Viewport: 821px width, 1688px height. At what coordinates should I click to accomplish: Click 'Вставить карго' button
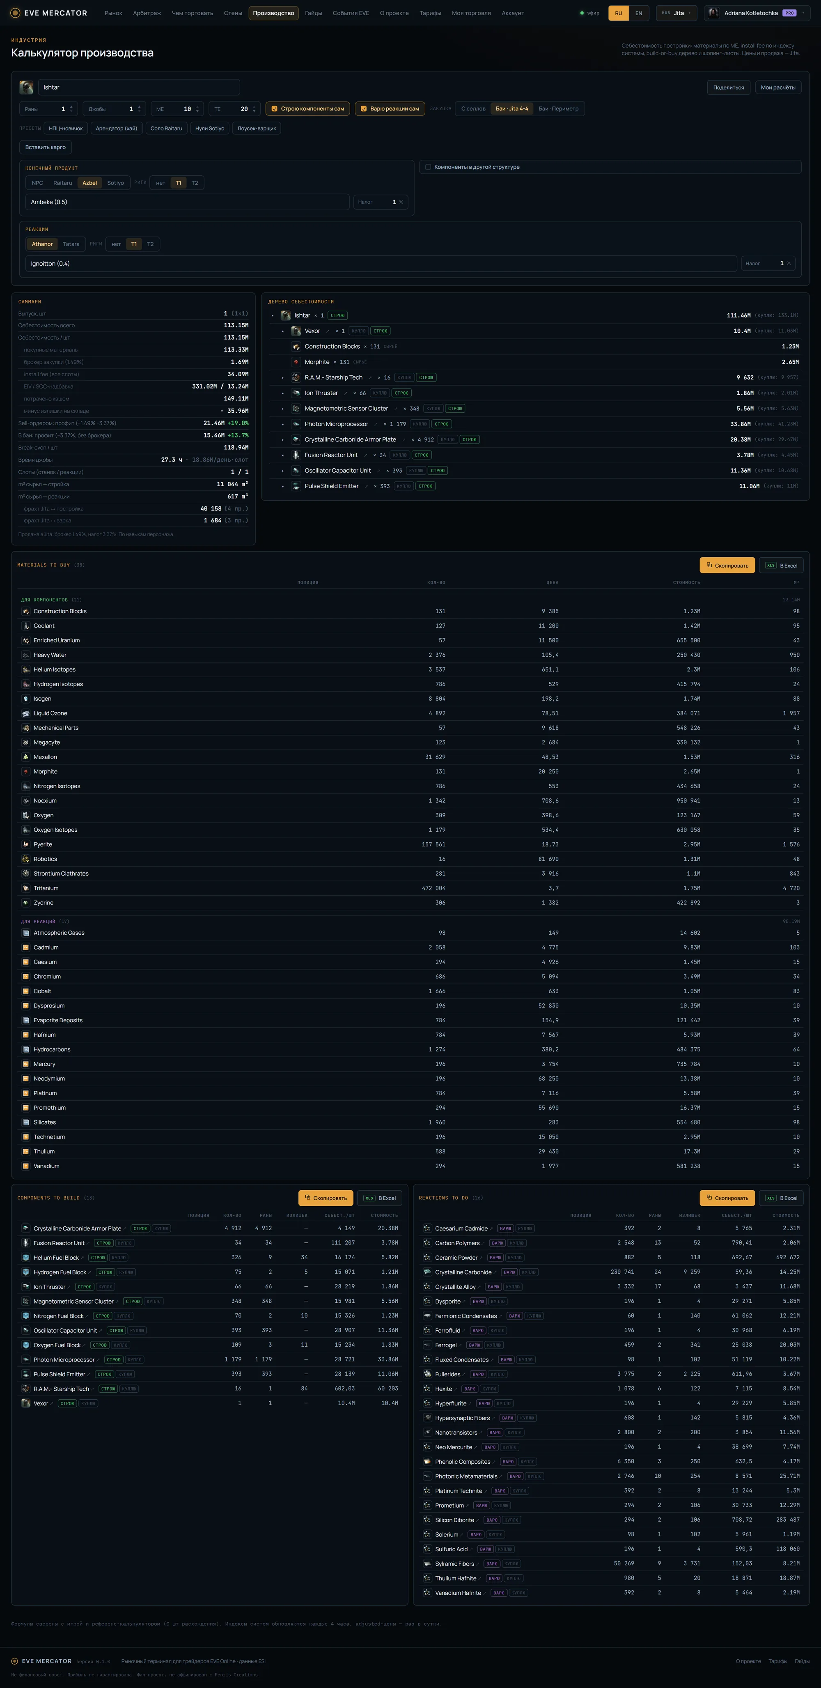(45, 147)
